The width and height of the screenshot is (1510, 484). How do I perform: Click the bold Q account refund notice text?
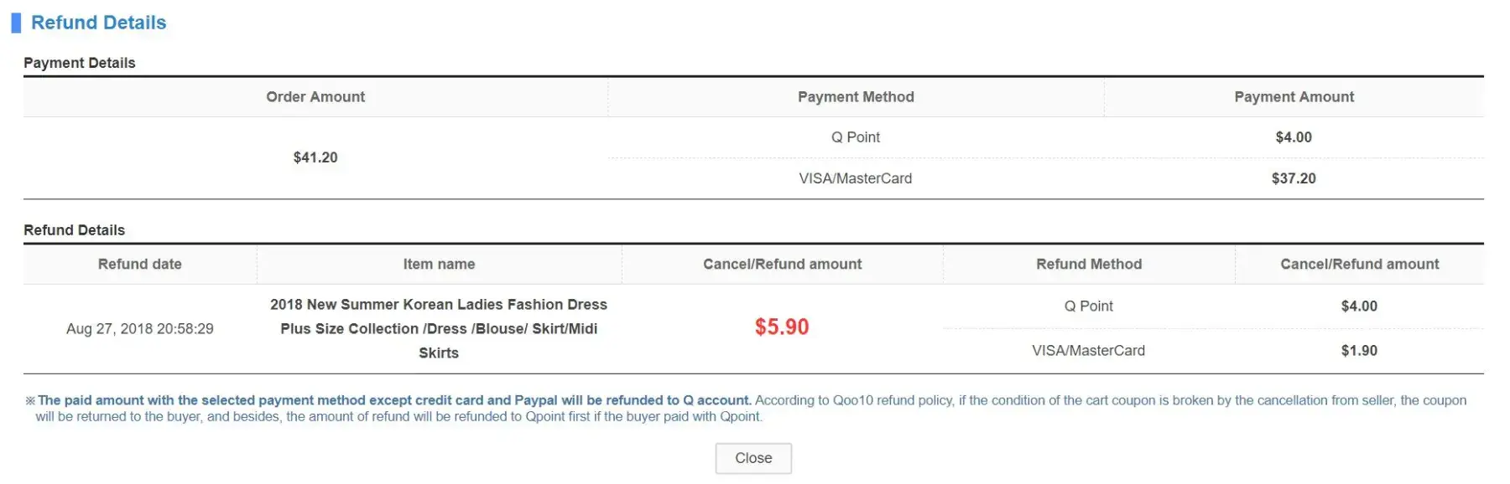pos(394,400)
